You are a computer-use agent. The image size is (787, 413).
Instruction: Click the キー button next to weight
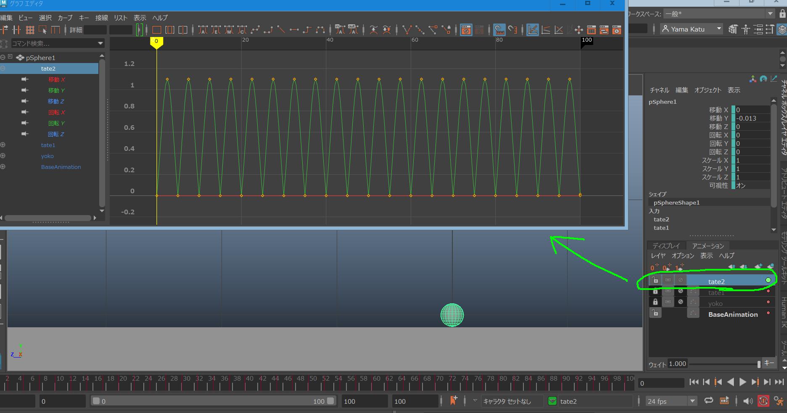point(769,363)
